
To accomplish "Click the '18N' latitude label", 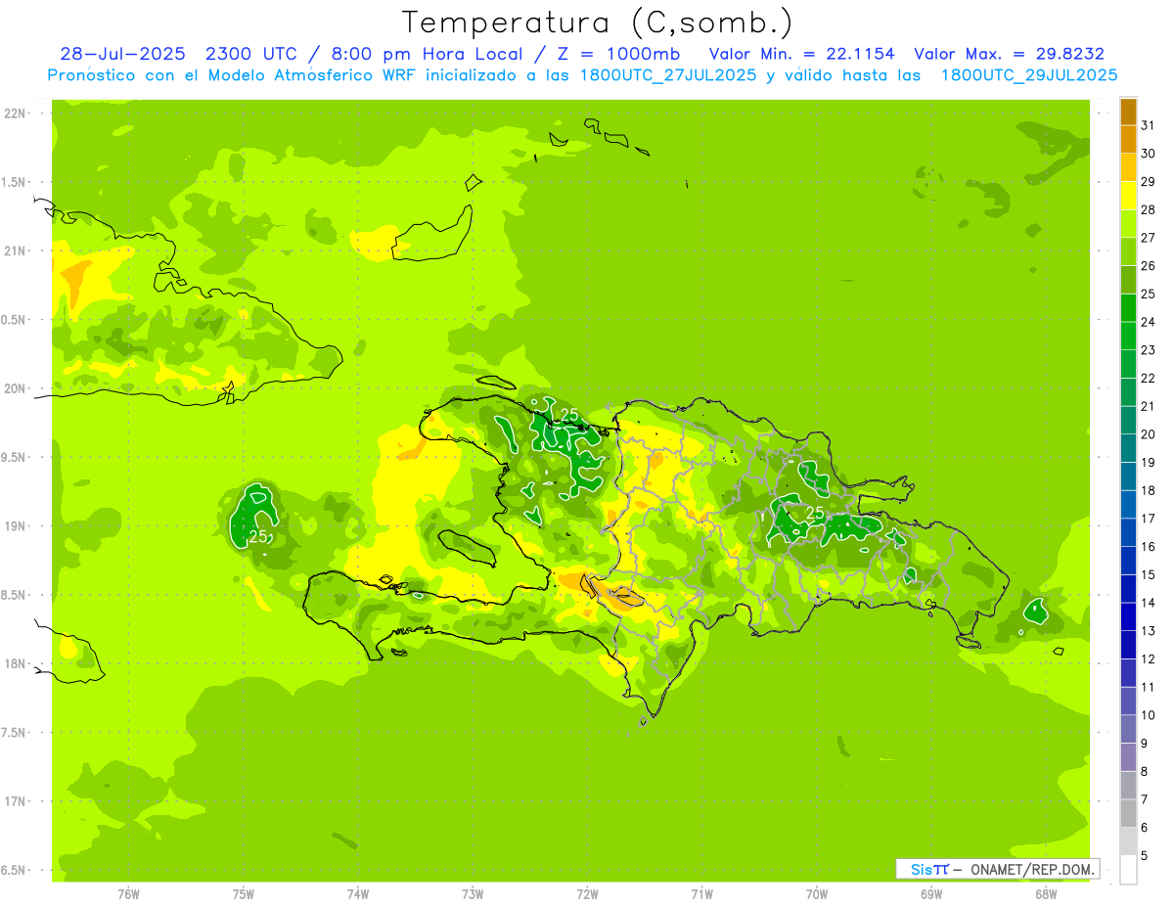I will tap(16, 663).
